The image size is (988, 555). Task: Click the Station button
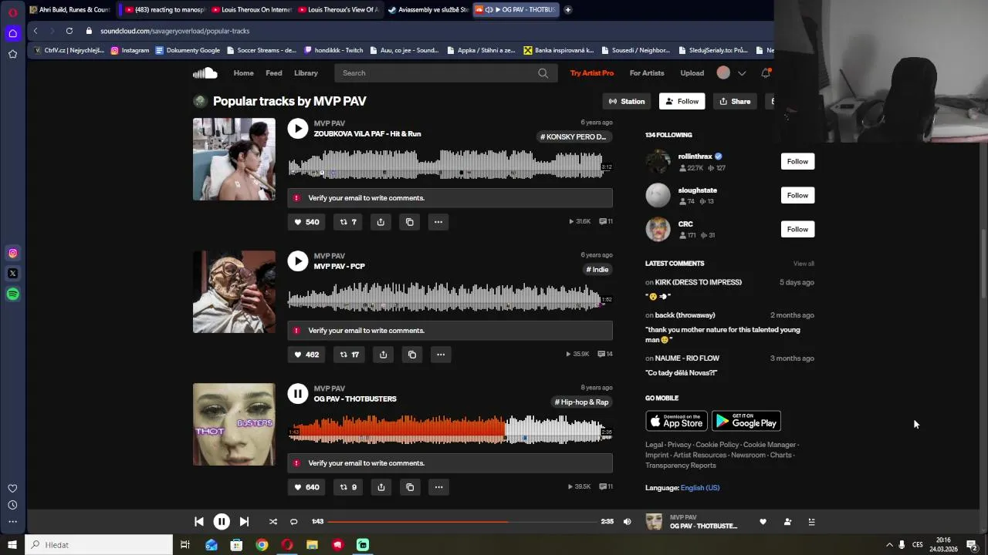pyautogui.click(x=627, y=101)
